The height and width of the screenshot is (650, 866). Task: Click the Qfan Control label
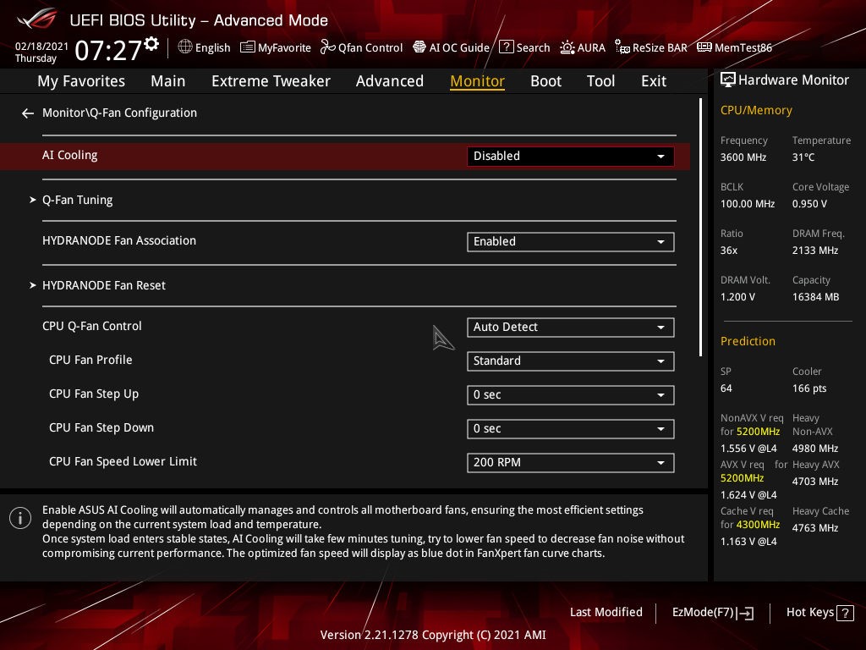(370, 48)
